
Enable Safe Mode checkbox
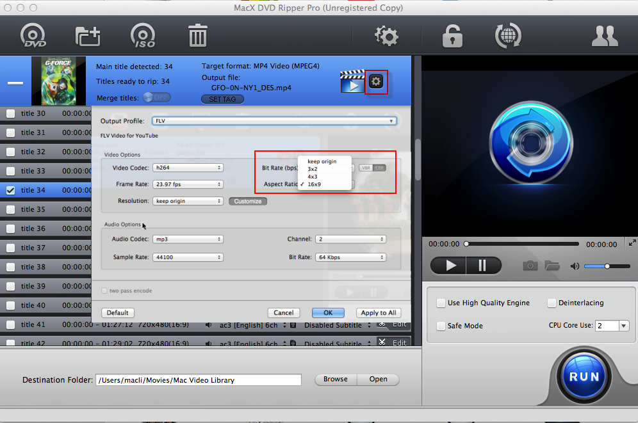(441, 326)
